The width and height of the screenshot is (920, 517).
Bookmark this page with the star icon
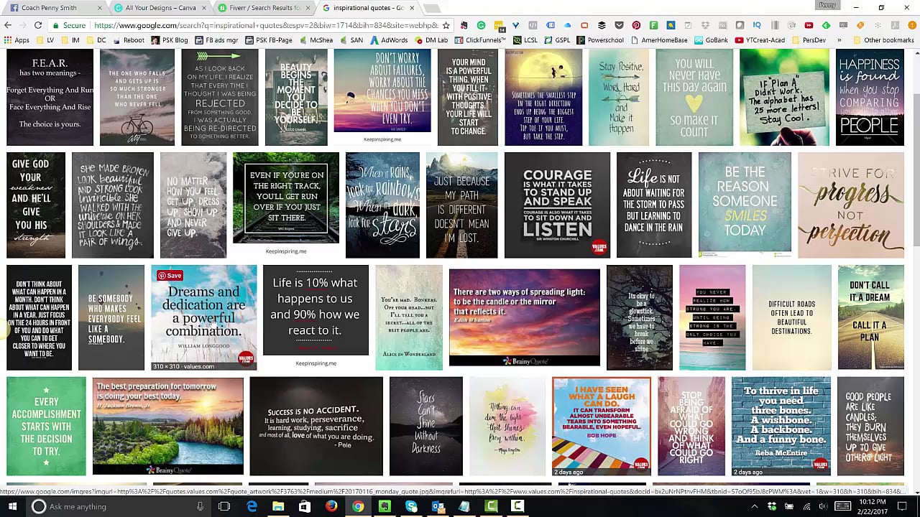coord(446,25)
